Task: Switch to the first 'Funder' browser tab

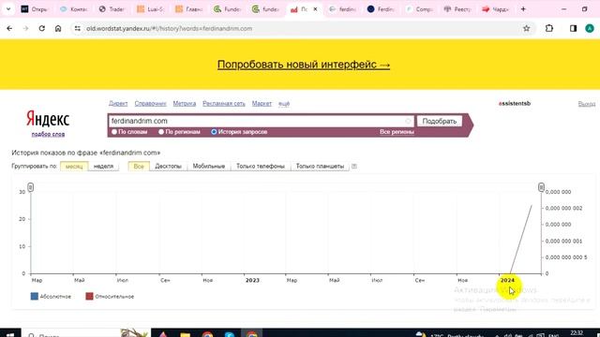Action: click(227, 9)
